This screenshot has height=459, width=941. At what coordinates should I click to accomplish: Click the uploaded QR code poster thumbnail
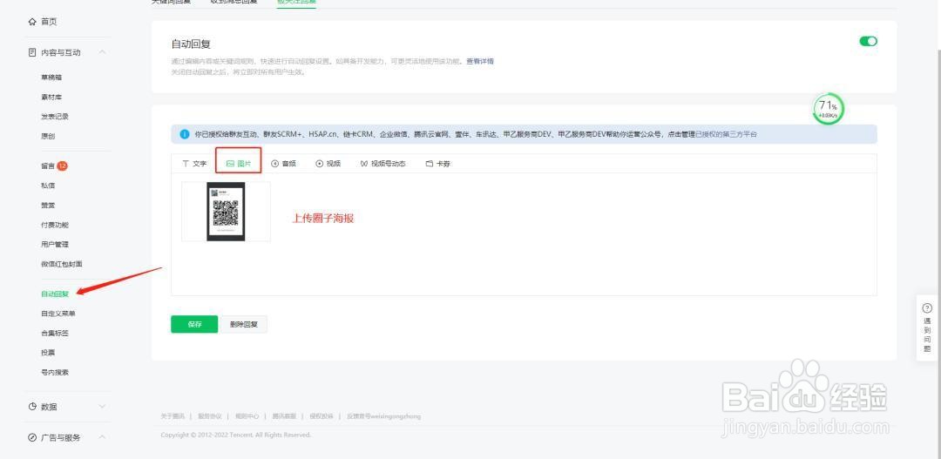pyautogui.click(x=226, y=212)
